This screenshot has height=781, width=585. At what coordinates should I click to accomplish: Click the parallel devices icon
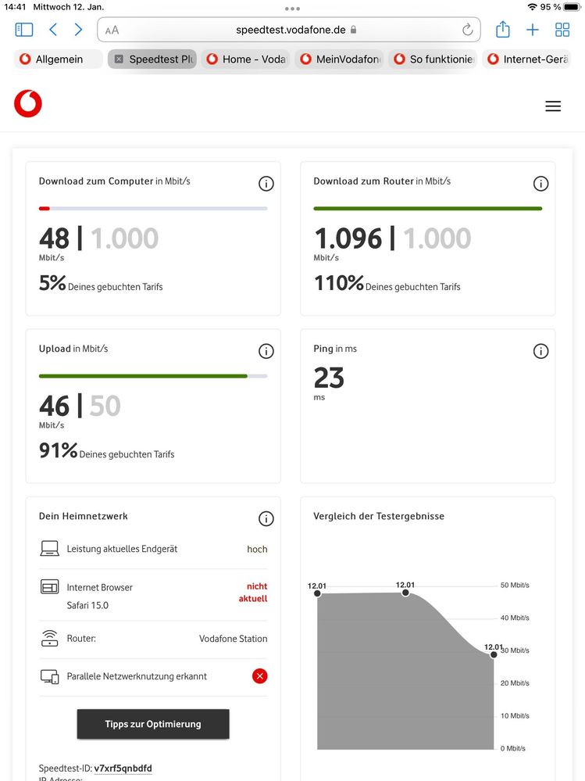tap(49, 676)
